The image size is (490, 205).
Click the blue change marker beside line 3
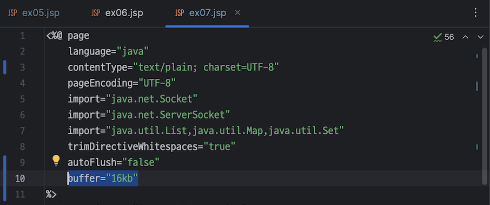pos(5,67)
